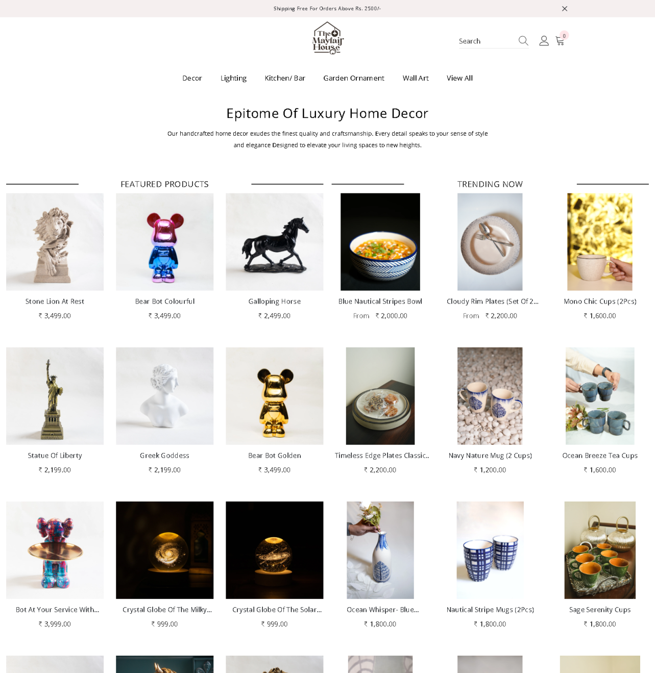Open Stone Lion At Rest product image

55,242
